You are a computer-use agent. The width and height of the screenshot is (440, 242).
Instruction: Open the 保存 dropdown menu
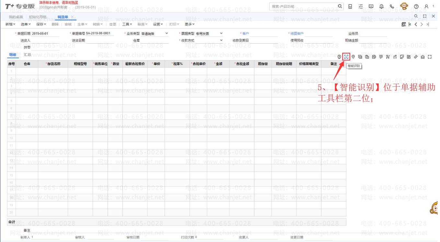coord(41,24)
